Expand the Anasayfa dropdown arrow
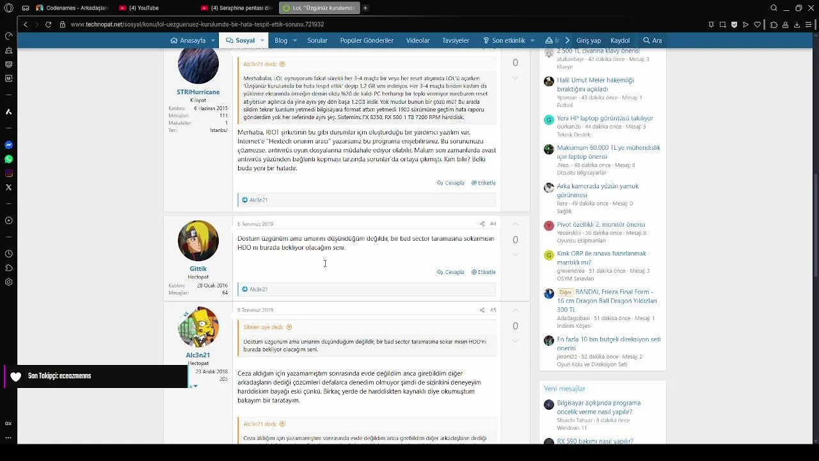Screen dimensions: 819x461 coord(213,40)
